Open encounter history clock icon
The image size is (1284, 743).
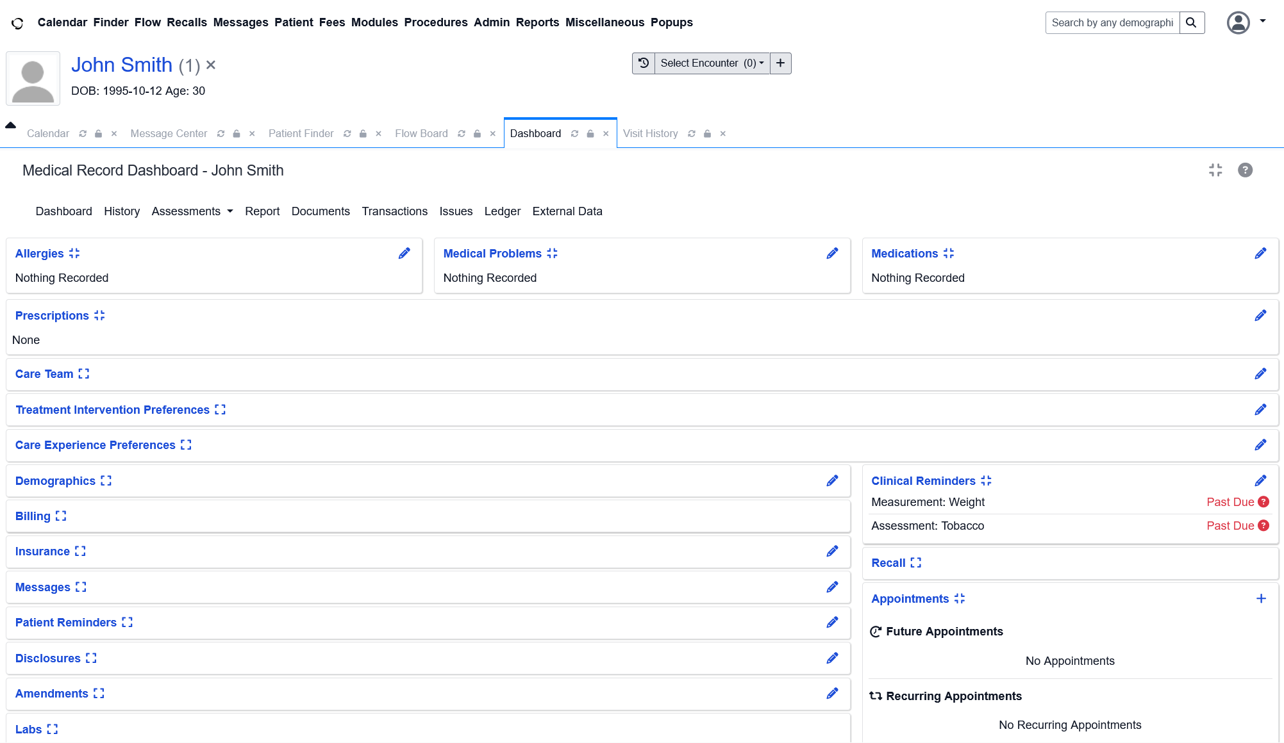coord(644,63)
